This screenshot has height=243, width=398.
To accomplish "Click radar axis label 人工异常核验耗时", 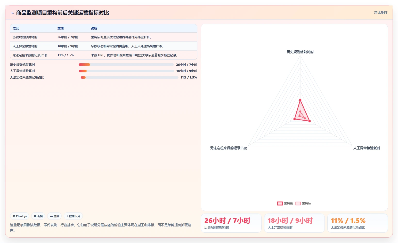I will click(367, 148).
